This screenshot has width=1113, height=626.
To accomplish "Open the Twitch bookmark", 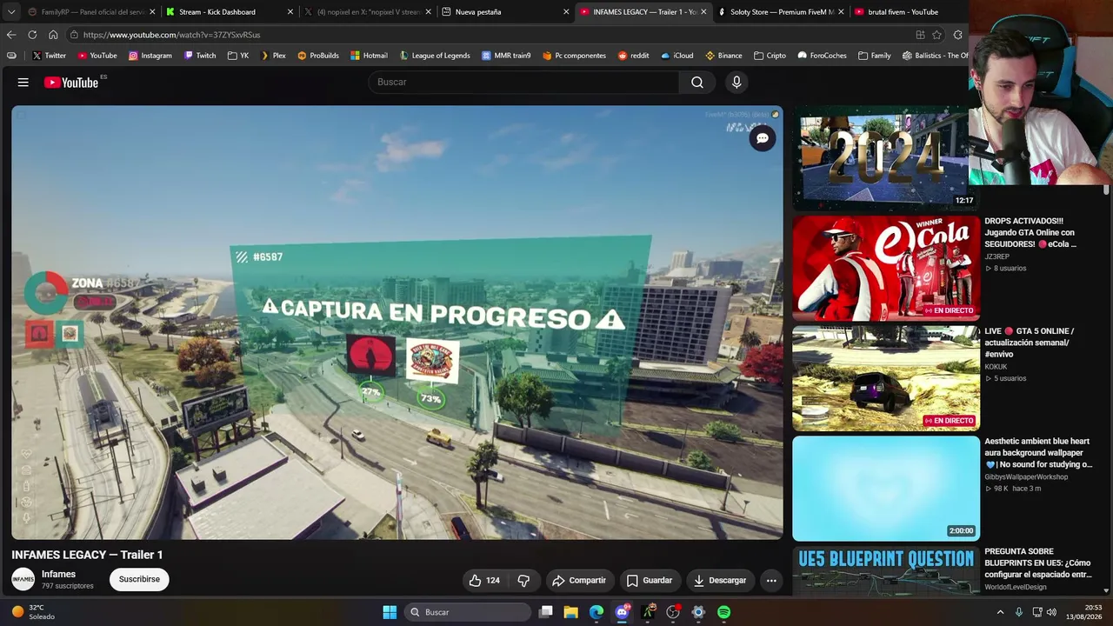I will (199, 56).
